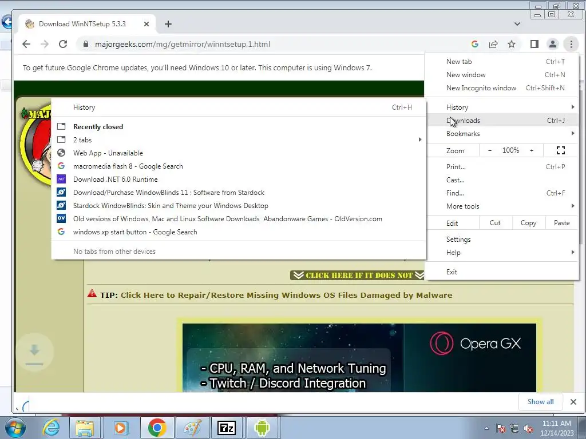The image size is (586, 439).
Task: Open Windows Explorer folder on taskbar
Action: 85,428
